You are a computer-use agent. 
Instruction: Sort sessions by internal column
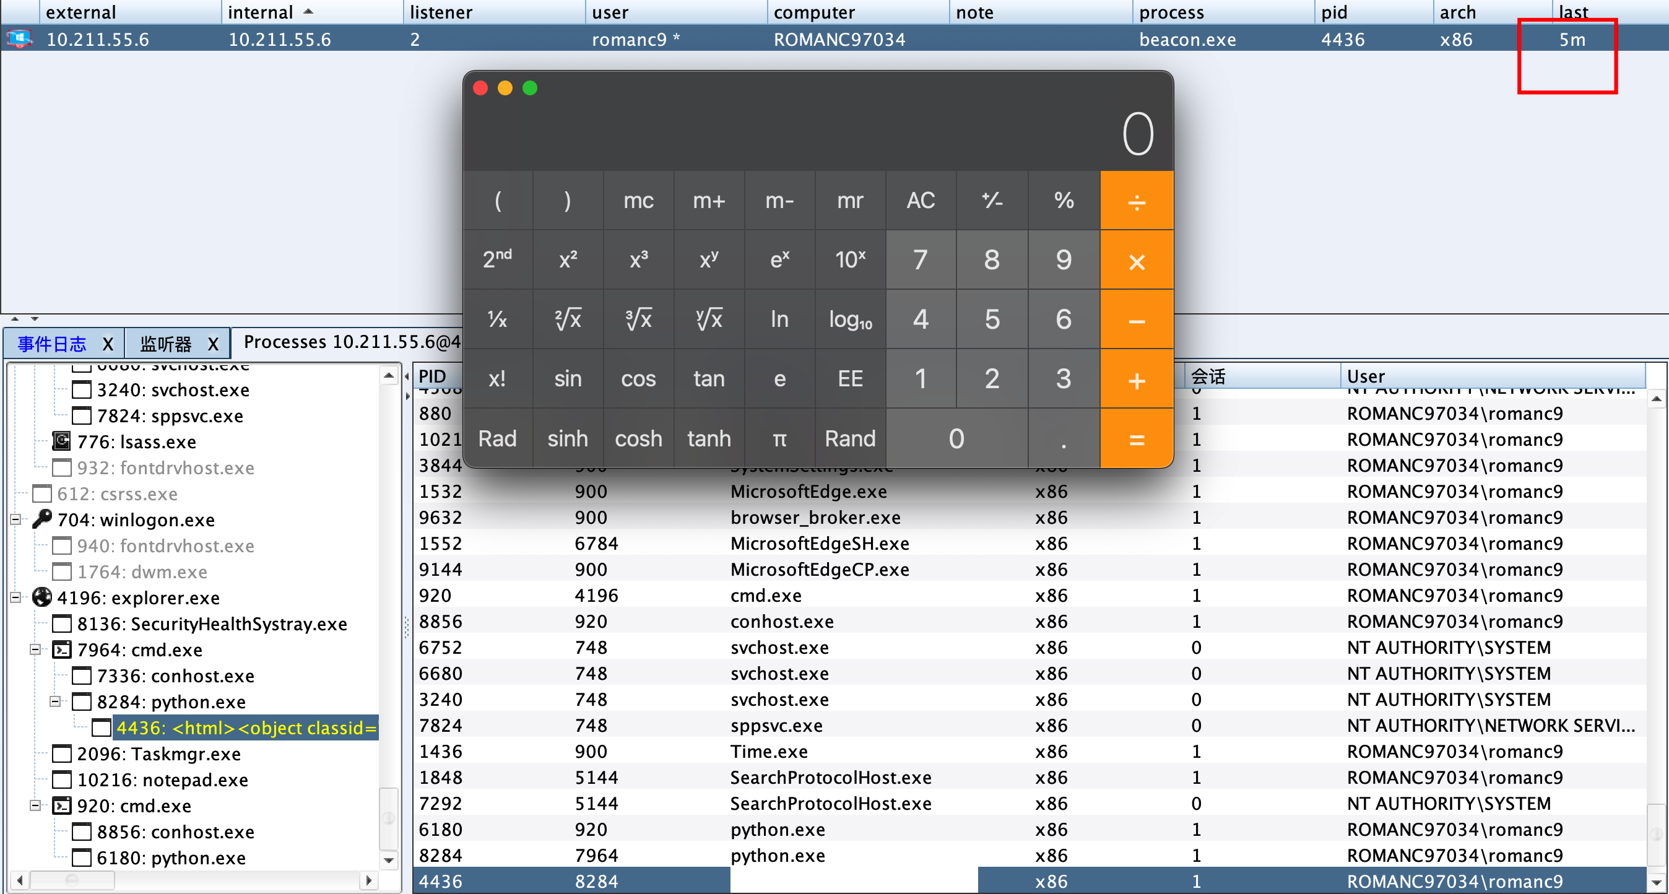pos(311,12)
